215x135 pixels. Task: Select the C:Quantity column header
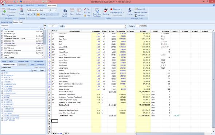pyautogui.click(x=96, y=31)
